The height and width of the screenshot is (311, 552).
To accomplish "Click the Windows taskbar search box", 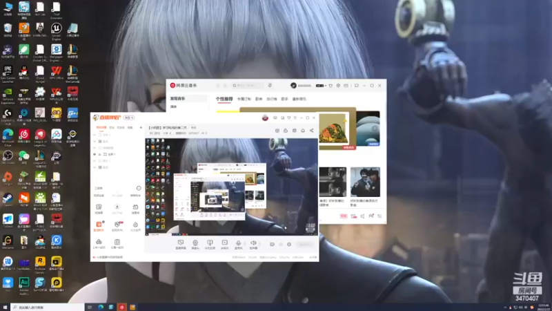I will click(47, 308).
